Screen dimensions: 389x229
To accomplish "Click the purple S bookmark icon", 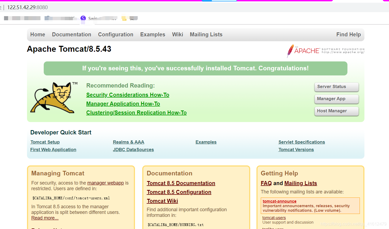I will (x=83, y=18).
